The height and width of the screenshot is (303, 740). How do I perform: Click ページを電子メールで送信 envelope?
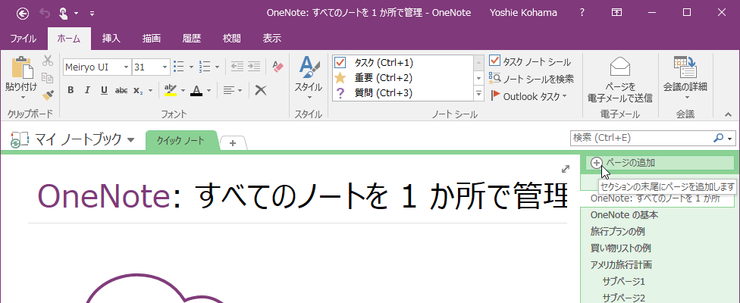(x=619, y=79)
